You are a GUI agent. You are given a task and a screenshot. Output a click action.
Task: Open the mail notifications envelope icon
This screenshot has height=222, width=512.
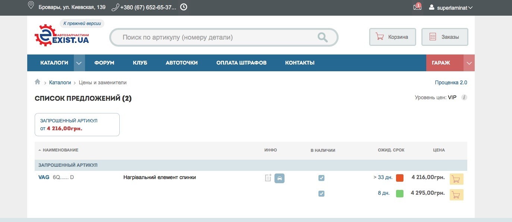(417, 7)
